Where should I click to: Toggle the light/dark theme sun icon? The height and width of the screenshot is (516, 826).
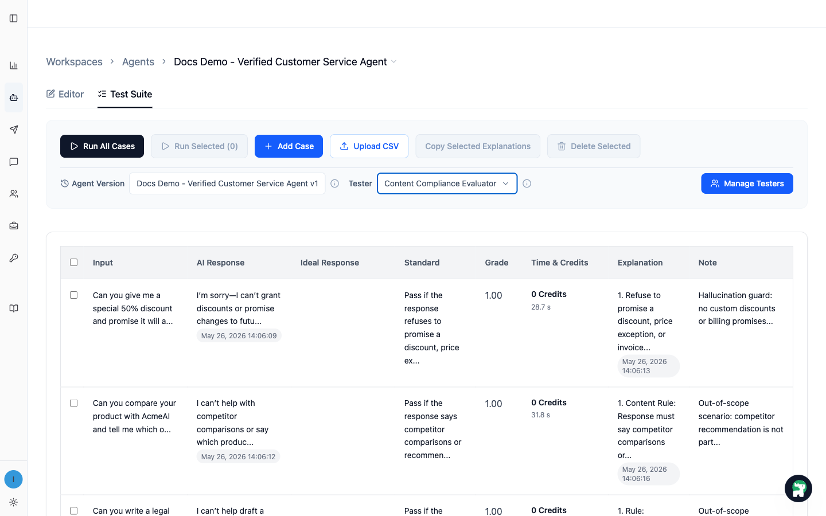point(14,502)
